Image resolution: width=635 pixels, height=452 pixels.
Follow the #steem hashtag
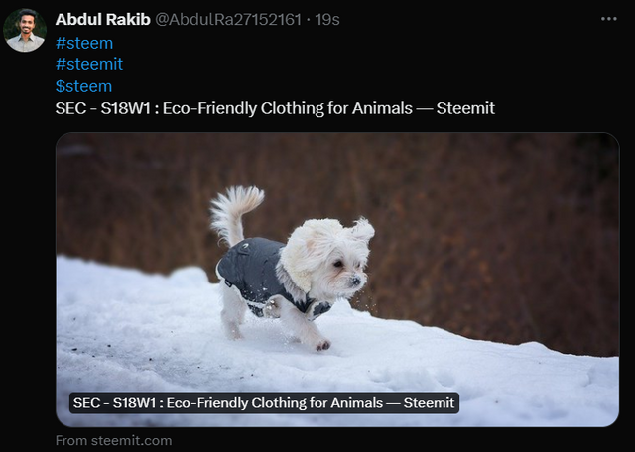click(84, 43)
